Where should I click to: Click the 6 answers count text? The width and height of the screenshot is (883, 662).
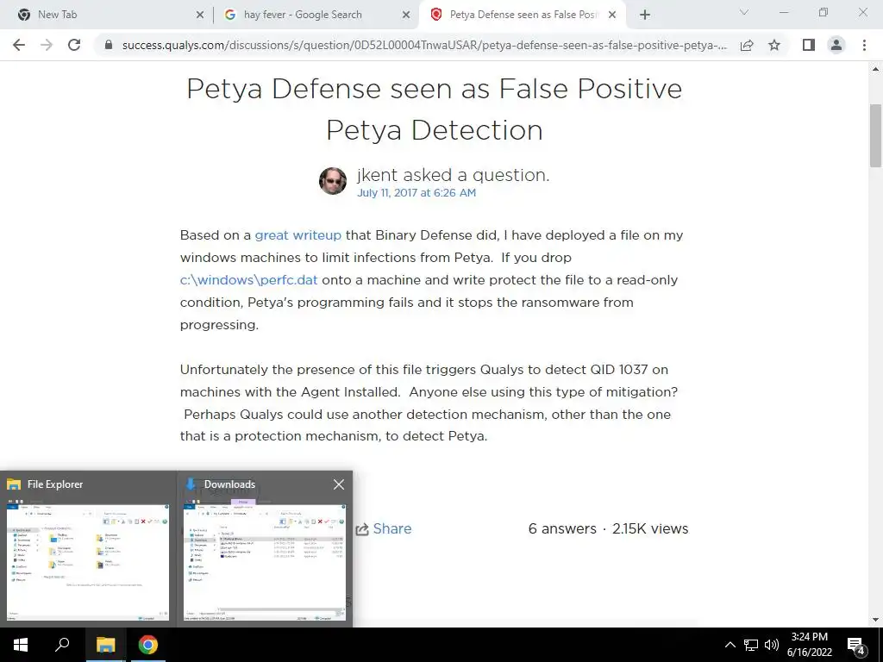click(562, 528)
